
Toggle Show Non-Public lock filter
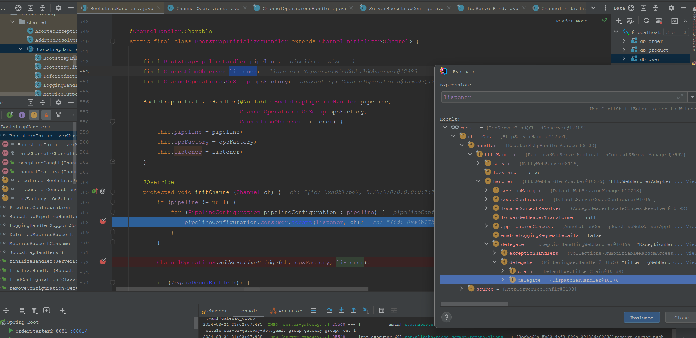click(46, 115)
